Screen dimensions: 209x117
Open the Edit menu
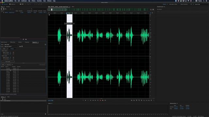point(19,1)
